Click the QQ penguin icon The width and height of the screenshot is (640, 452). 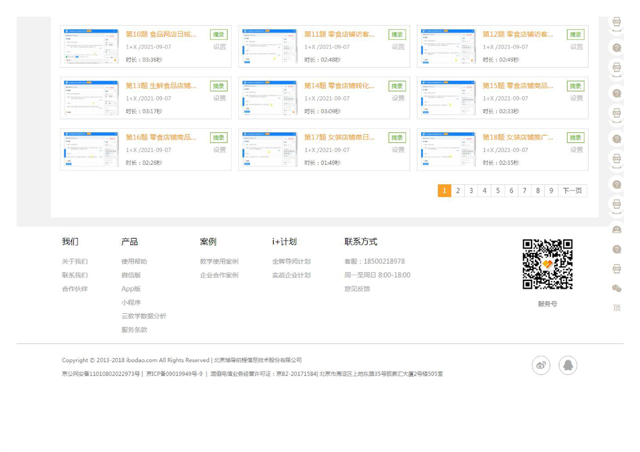568,365
